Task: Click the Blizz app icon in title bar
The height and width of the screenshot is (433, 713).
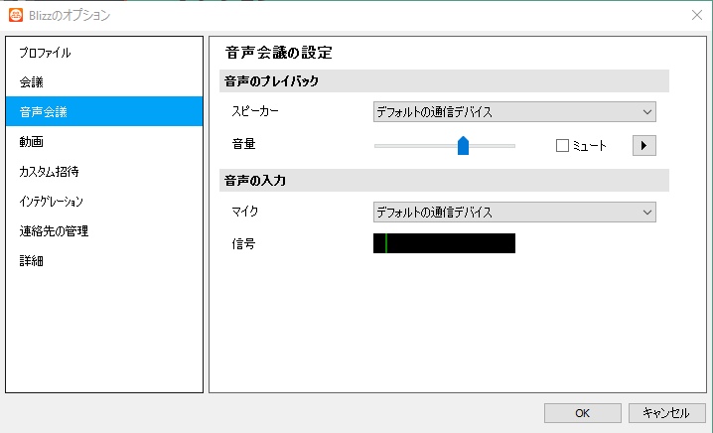Action: pyautogui.click(x=16, y=15)
